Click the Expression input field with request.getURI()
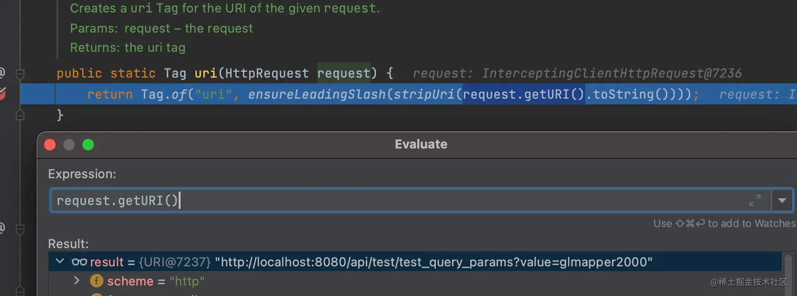The height and width of the screenshot is (296, 797). pos(410,200)
